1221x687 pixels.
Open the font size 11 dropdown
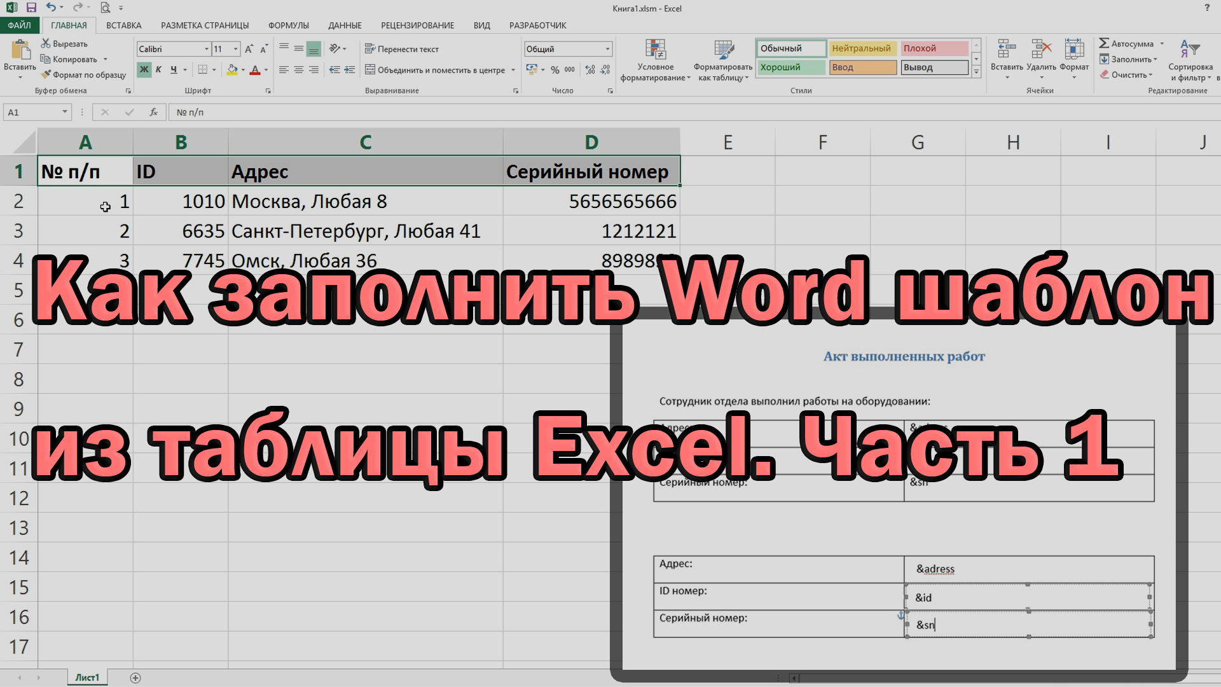coord(236,49)
